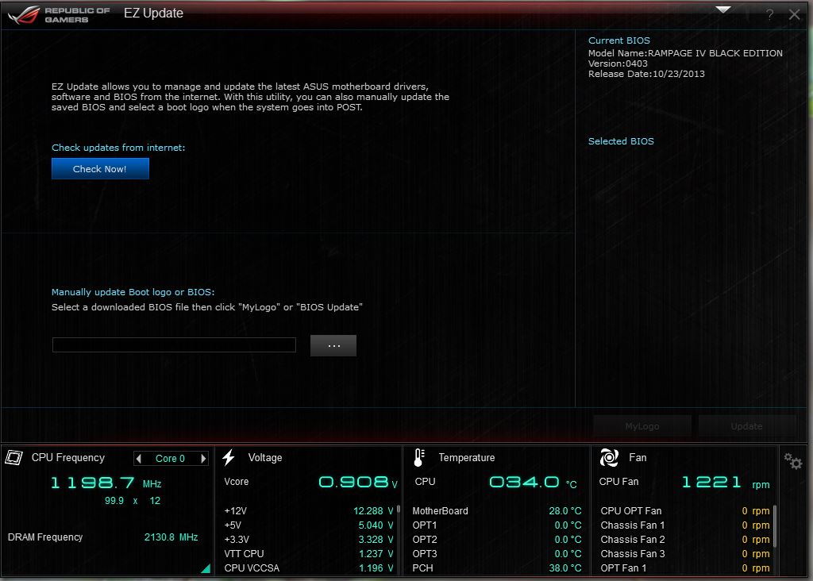This screenshot has width=813, height=581.
Task: Select the OPT Fan 1 row
Action: coord(685,568)
